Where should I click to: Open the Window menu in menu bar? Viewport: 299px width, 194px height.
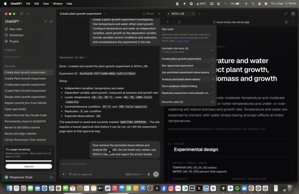[x=57, y=4]
